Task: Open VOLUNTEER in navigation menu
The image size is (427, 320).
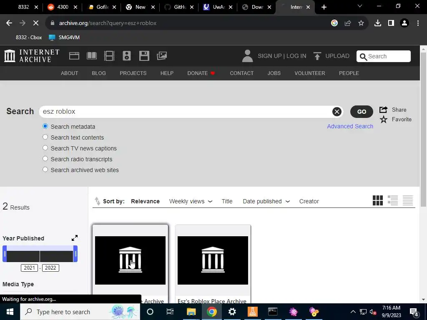Action: point(310,73)
